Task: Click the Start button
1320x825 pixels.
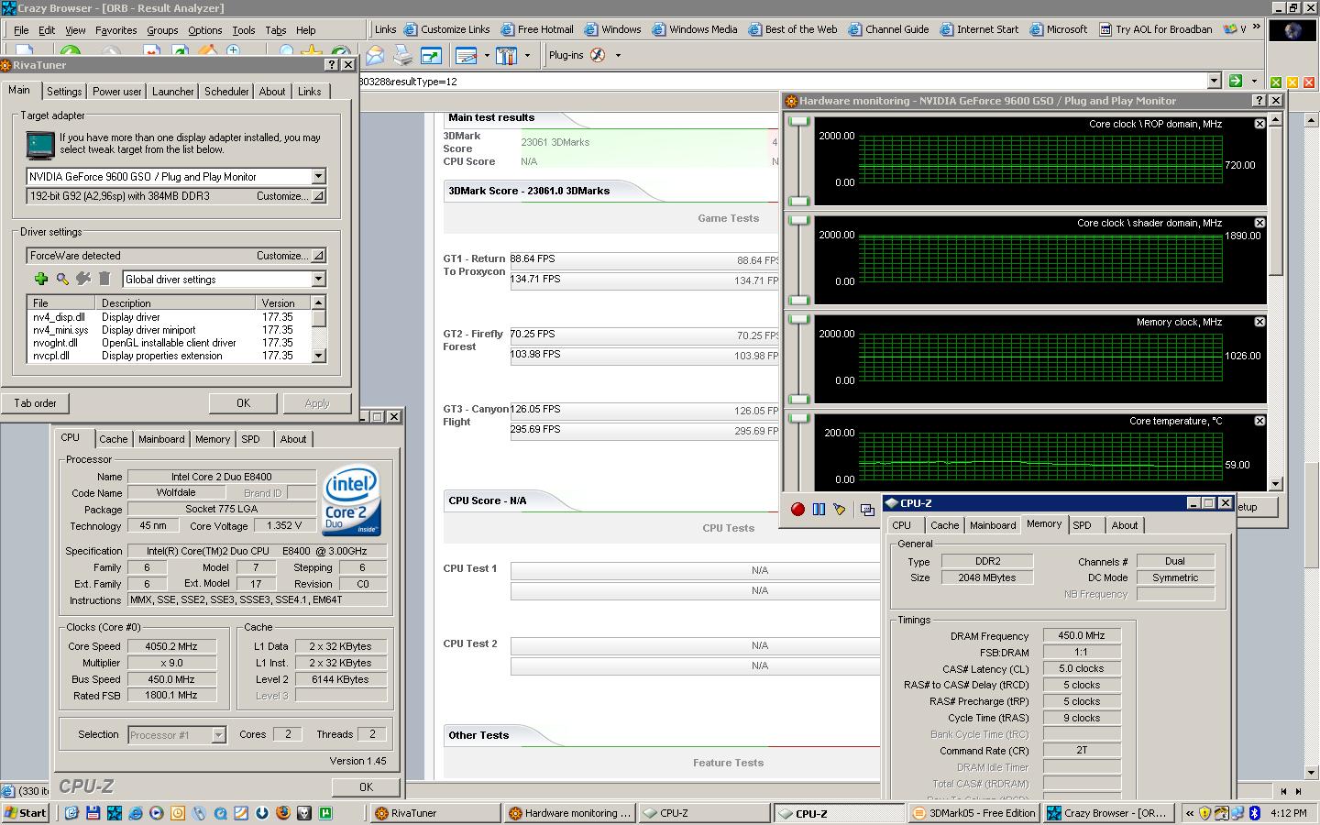Action: (26, 813)
